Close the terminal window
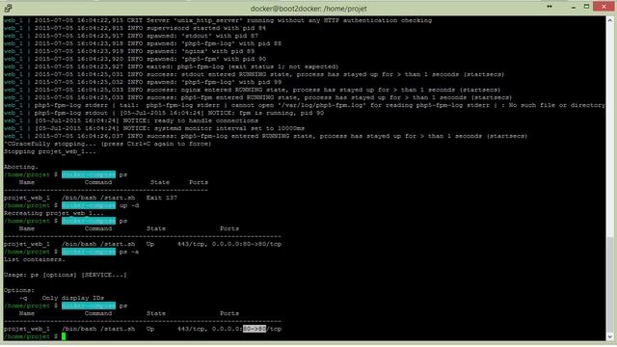 pyautogui.click(x=604, y=7)
